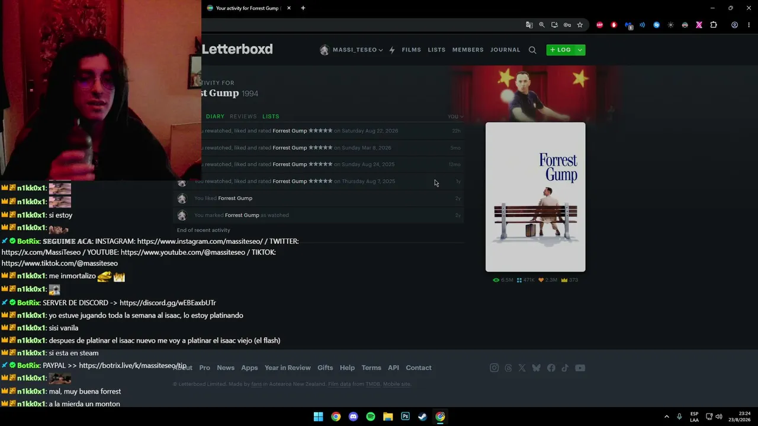Open the Letterboxd search icon
Image resolution: width=758 pixels, height=426 pixels.
click(532, 50)
